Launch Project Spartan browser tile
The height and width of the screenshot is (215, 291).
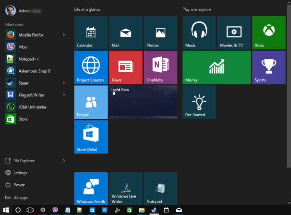click(91, 68)
